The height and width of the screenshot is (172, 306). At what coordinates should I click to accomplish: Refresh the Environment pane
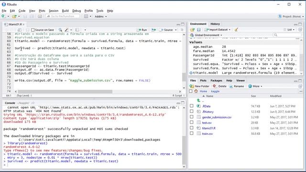[x=300, y=30]
